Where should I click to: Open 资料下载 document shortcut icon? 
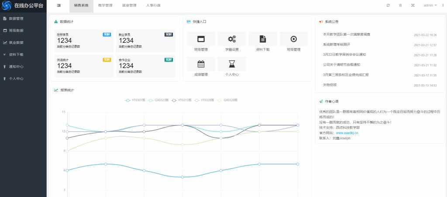click(x=263, y=39)
